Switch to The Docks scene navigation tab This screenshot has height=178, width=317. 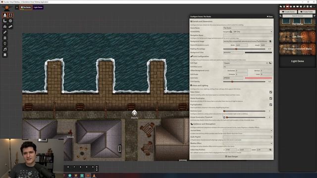26,7
